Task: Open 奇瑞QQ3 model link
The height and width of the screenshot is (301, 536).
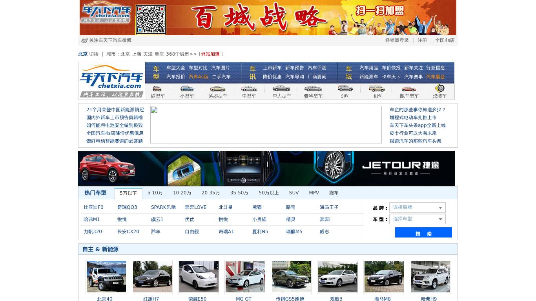Action: point(127,207)
